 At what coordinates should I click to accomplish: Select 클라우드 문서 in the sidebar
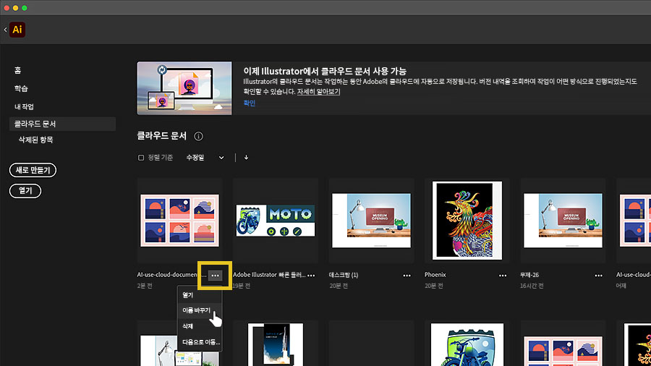click(62, 124)
